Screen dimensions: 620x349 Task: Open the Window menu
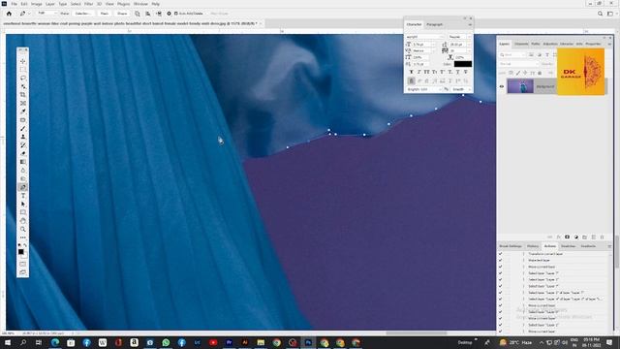point(140,4)
